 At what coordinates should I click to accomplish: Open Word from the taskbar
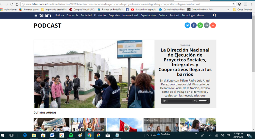[x=52, y=135]
